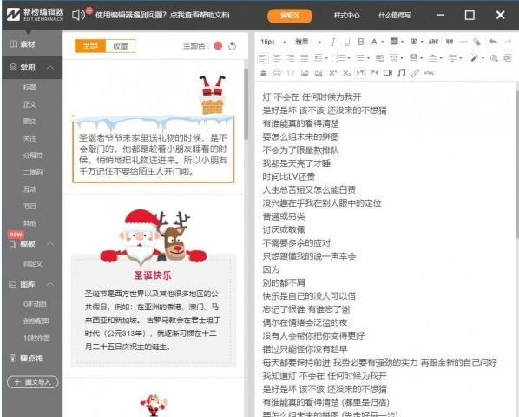Screen dimensions: 519x417
Task: Select 分隔符 in the sidebar
Action: click(33, 155)
